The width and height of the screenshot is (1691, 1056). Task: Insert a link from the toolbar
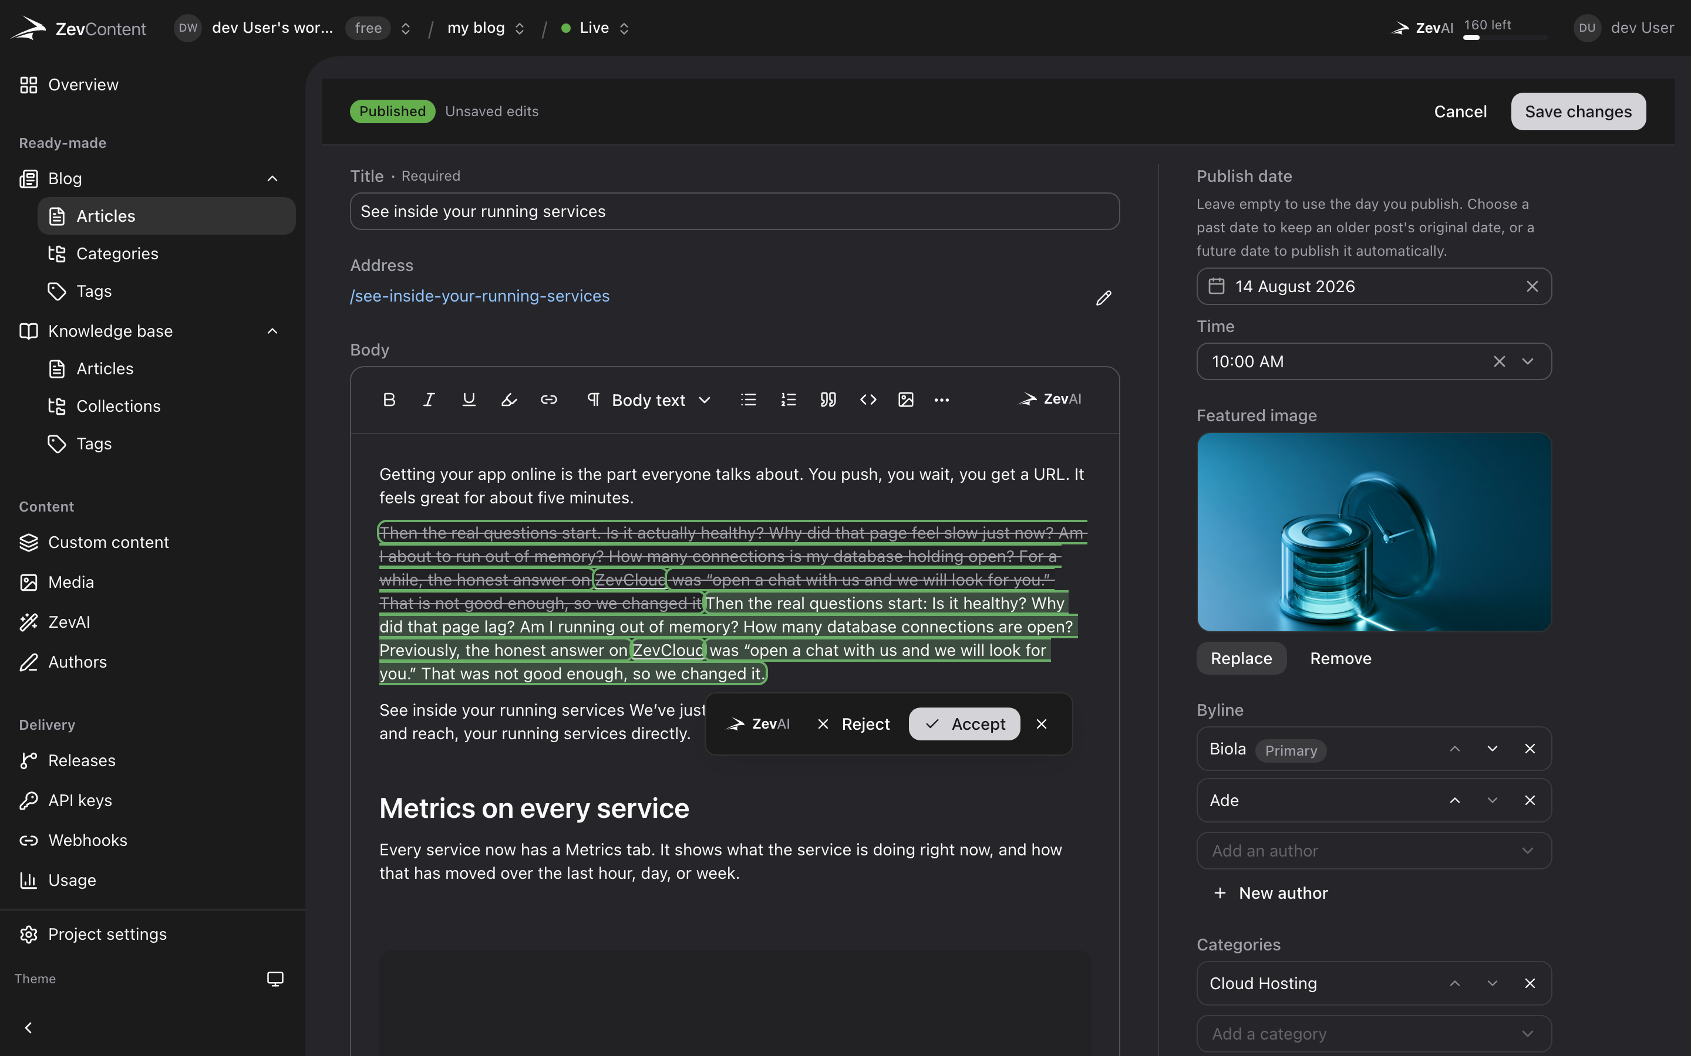(x=548, y=400)
